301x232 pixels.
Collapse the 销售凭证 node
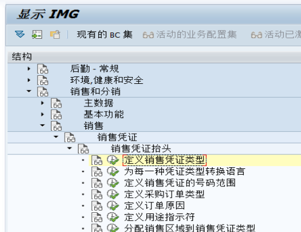click(56, 137)
